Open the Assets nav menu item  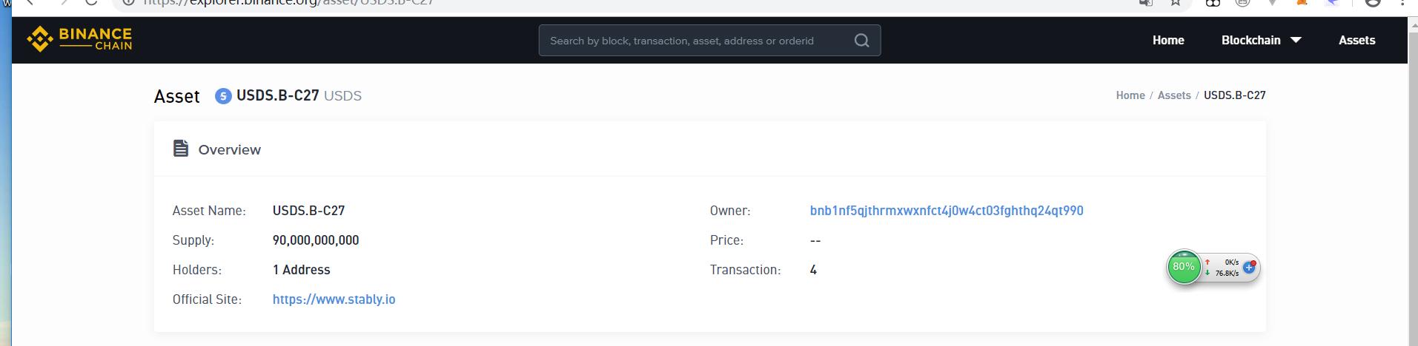point(1356,40)
